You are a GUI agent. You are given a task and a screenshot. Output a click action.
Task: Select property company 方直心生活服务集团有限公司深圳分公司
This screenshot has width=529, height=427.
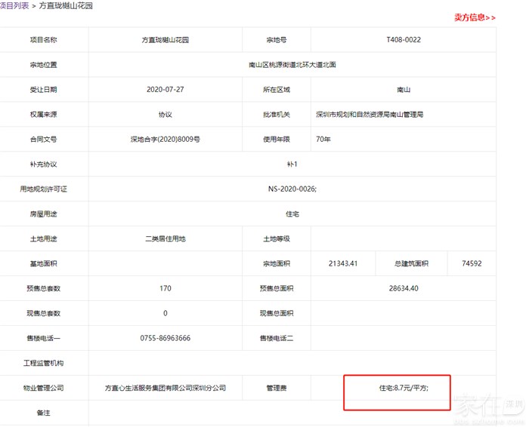click(x=166, y=389)
